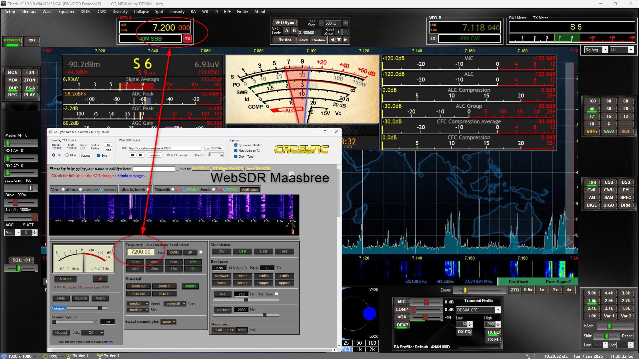Click the zoom in waterfall button
This screenshot has width=639, height=359.
click(164, 286)
